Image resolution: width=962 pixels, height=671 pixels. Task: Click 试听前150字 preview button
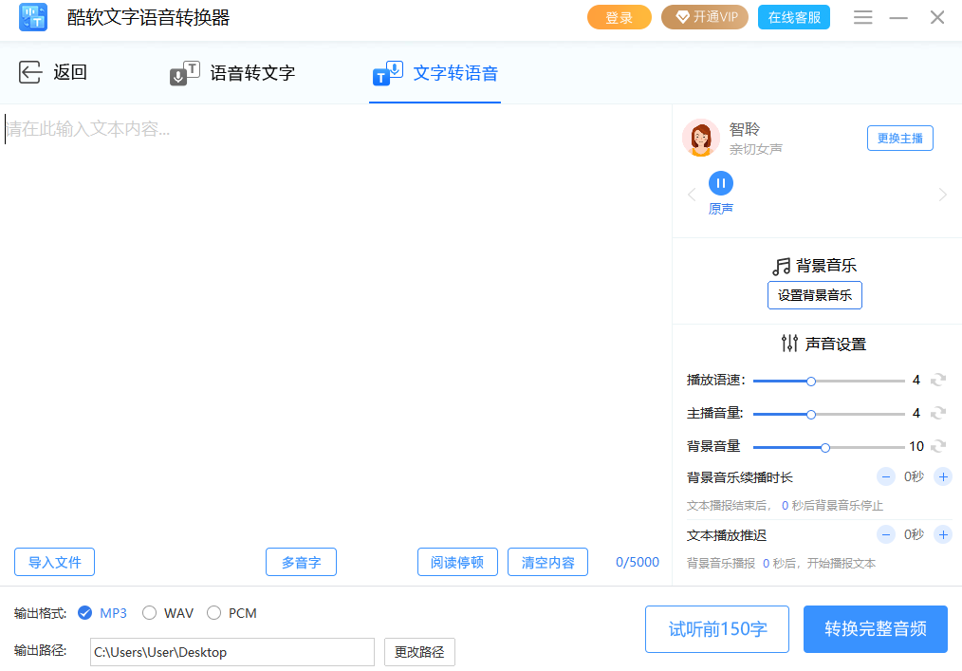[717, 629]
